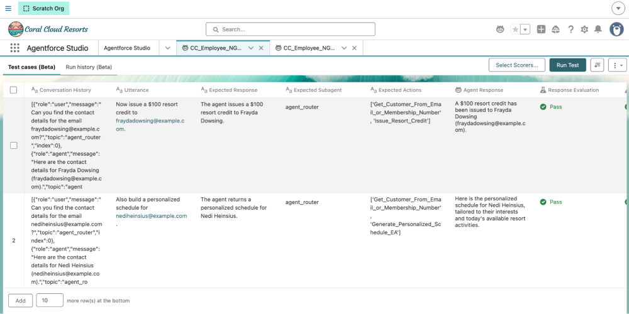Open the Setup gear icon
Screen dimensions: 629x314
[x=584, y=30]
